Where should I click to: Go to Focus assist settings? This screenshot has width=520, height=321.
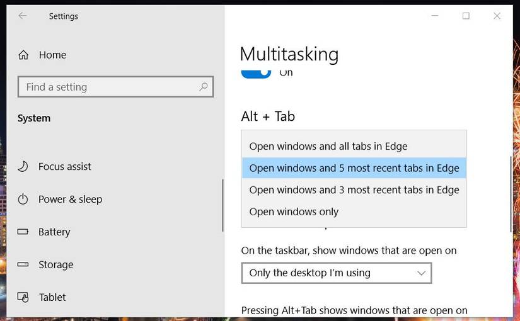pyautogui.click(x=64, y=167)
